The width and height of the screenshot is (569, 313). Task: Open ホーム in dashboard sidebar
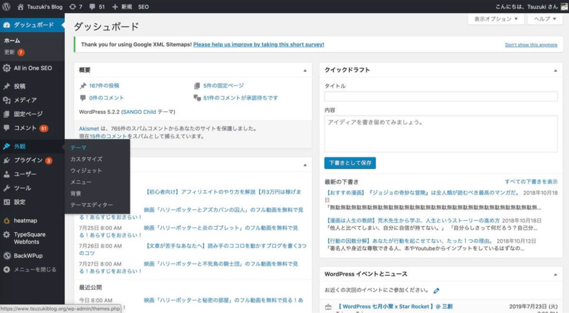click(12, 40)
